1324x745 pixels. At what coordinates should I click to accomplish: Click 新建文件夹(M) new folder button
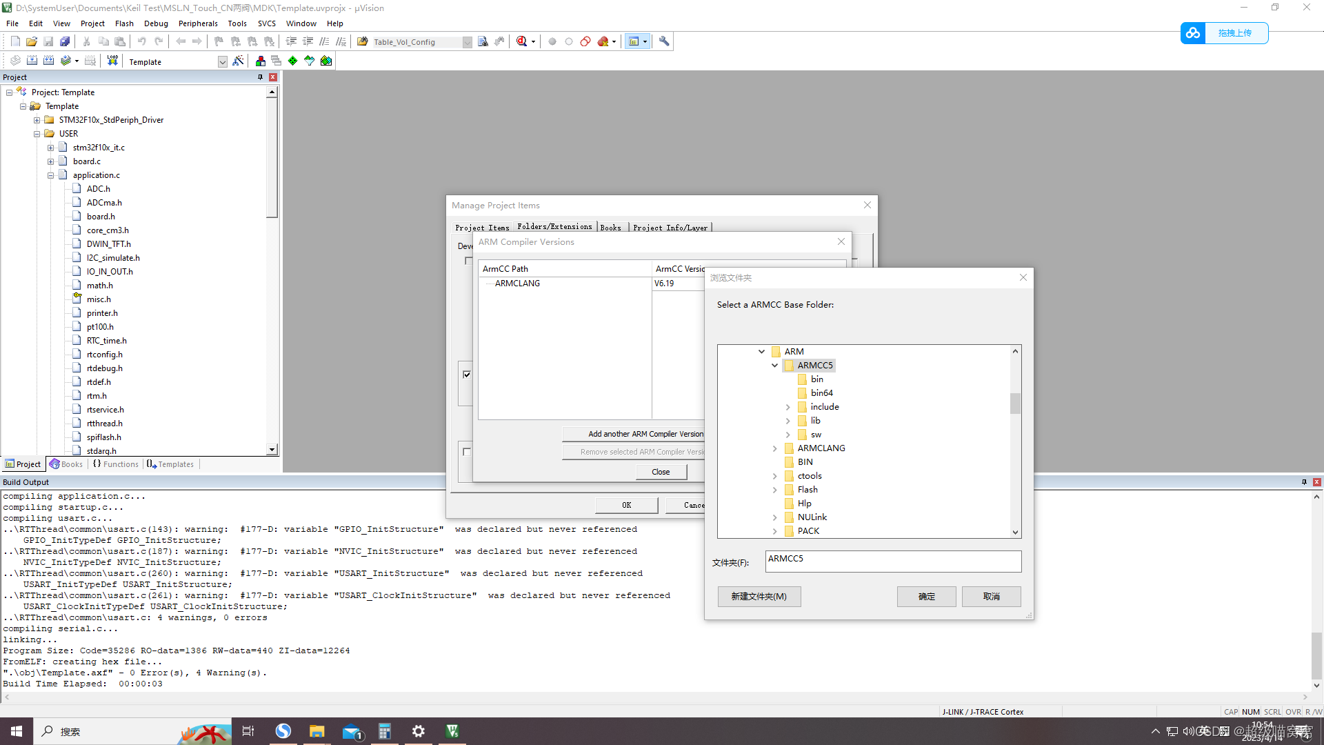[759, 597]
